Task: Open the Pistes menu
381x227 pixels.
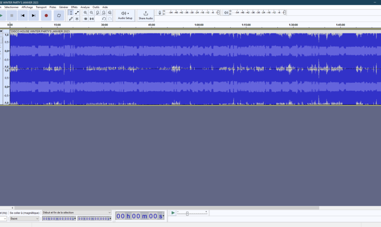Action: pos(53,7)
